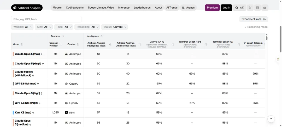282x127 pixels.
Task: Click the τ²-Bench Telecom column header
Action: pyautogui.click(x=253, y=44)
